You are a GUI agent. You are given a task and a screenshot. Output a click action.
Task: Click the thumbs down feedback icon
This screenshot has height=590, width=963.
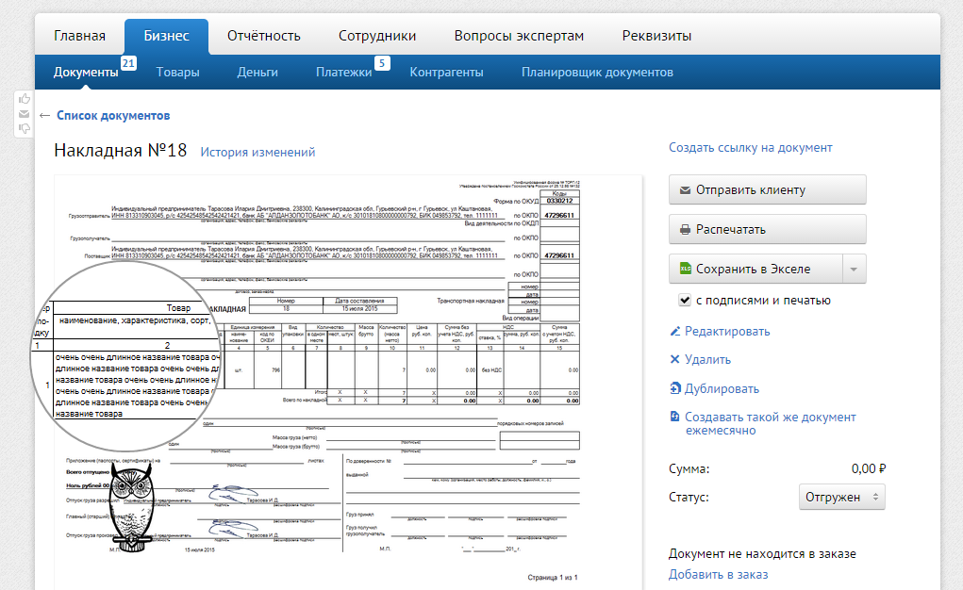(24, 128)
